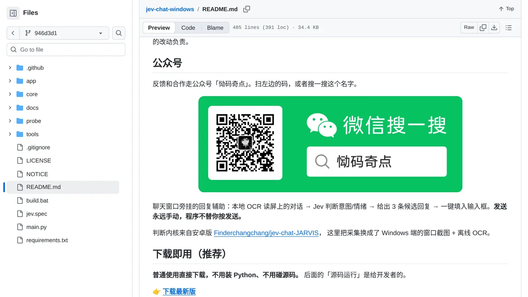Switch to the Preview tab

159,28
